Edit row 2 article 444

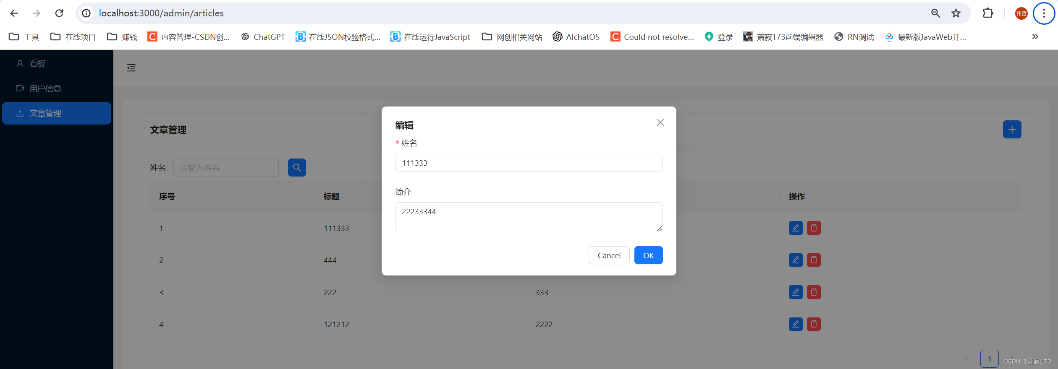(x=796, y=260)
